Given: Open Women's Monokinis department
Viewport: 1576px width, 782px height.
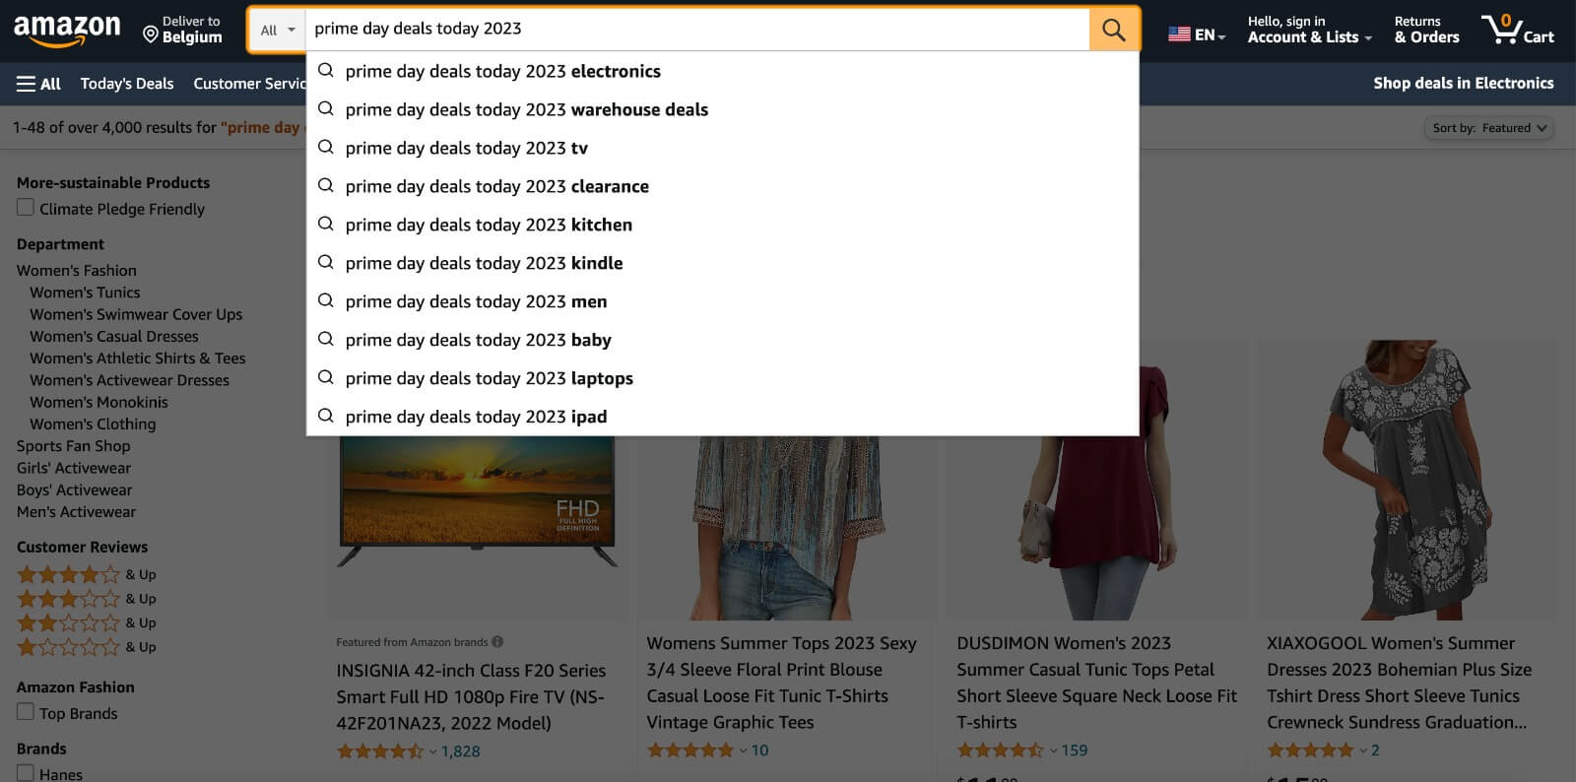Looking at the screenshot, I should click(98, 402).
